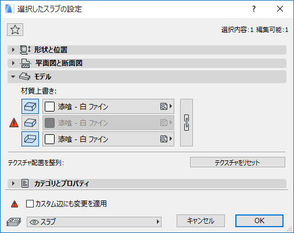Click the eye icon in スラブ layer field
The width and height of the screenshot is (294, 233).
click(x=34, y=222)
